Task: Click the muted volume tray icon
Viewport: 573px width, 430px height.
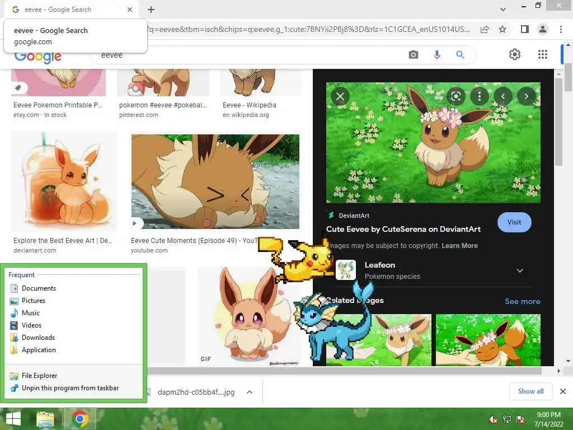Action: 493,419
